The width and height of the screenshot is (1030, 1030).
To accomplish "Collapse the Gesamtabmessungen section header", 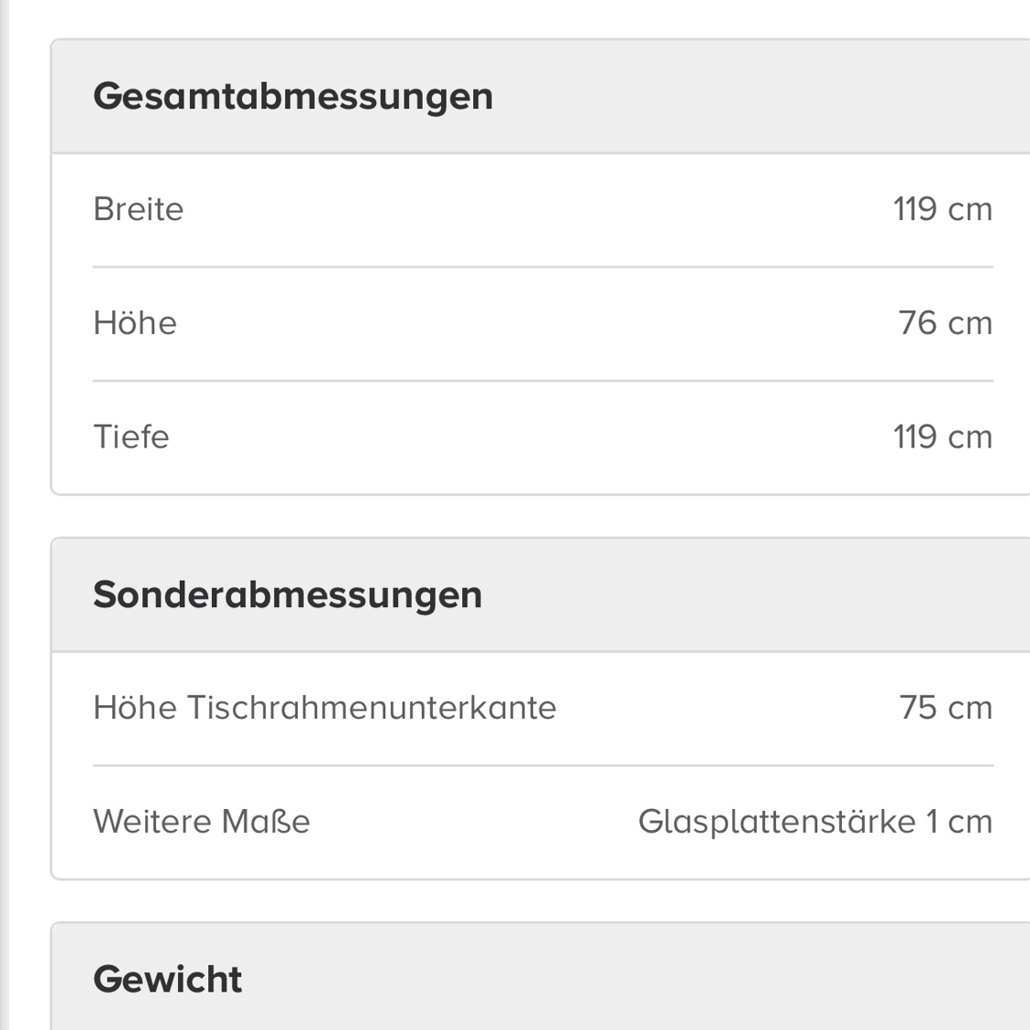I will [x=541, y=97].
